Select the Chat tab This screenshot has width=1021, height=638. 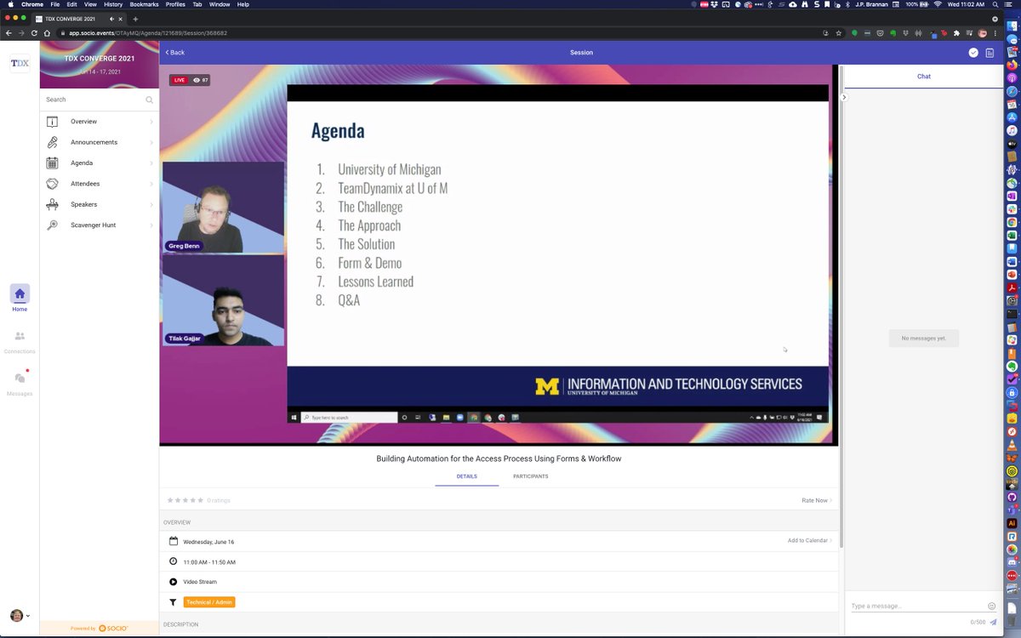923,77
